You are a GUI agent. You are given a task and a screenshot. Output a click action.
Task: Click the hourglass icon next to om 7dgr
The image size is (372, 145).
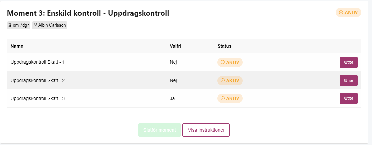[x=10, y=25]
